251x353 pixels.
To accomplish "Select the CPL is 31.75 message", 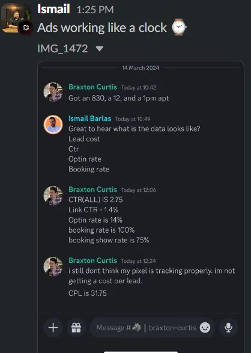I will click(88, 293).
